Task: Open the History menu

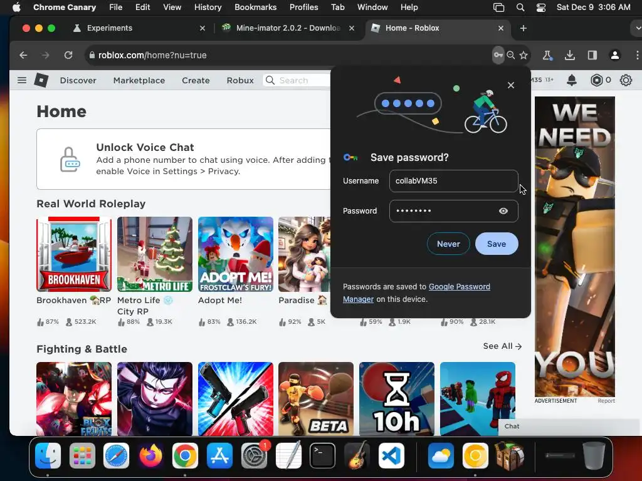Action: [x=208, y=8]
